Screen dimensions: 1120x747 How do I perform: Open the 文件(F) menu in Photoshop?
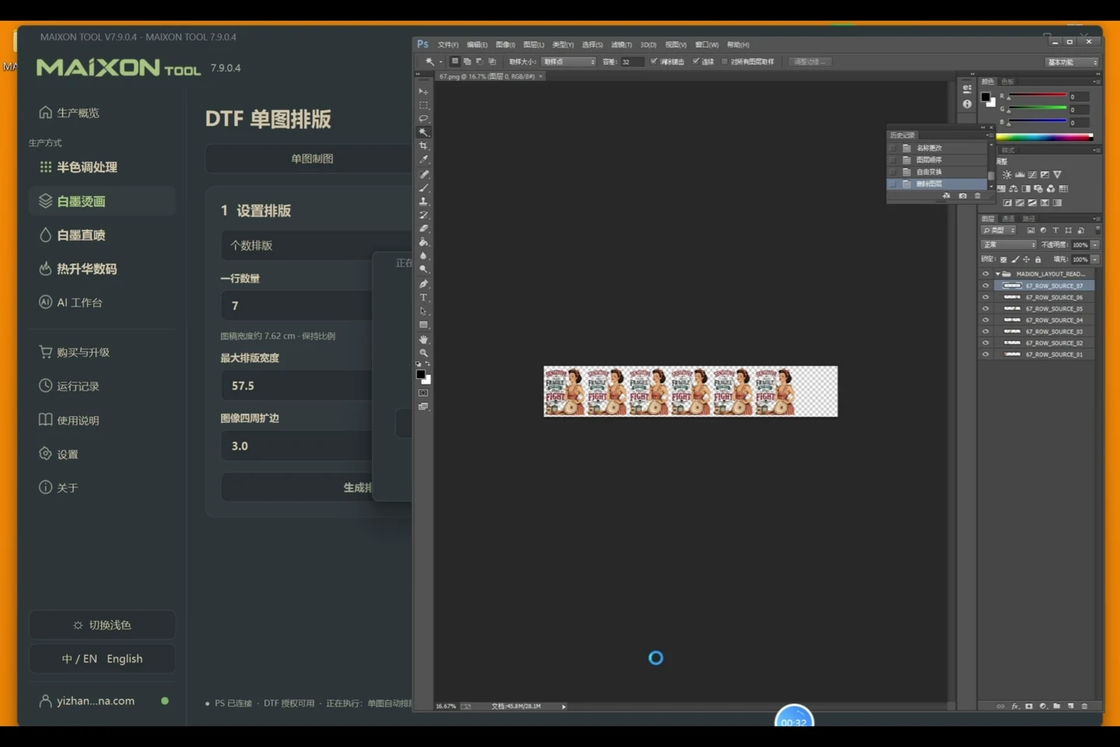[x=448, y=45]
